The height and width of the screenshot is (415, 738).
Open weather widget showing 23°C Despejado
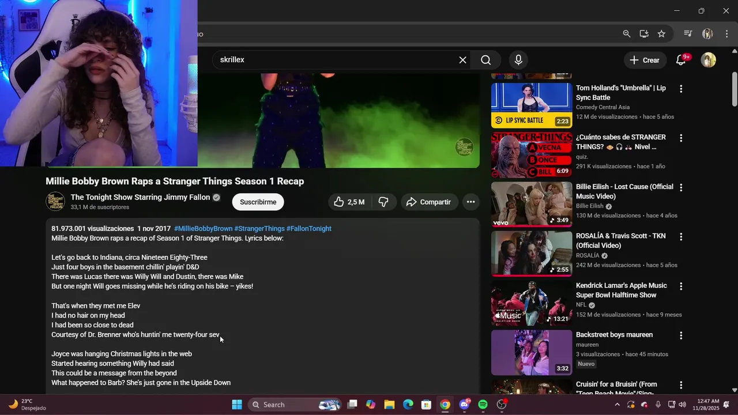pyautogui.click(x=28, y=405)
